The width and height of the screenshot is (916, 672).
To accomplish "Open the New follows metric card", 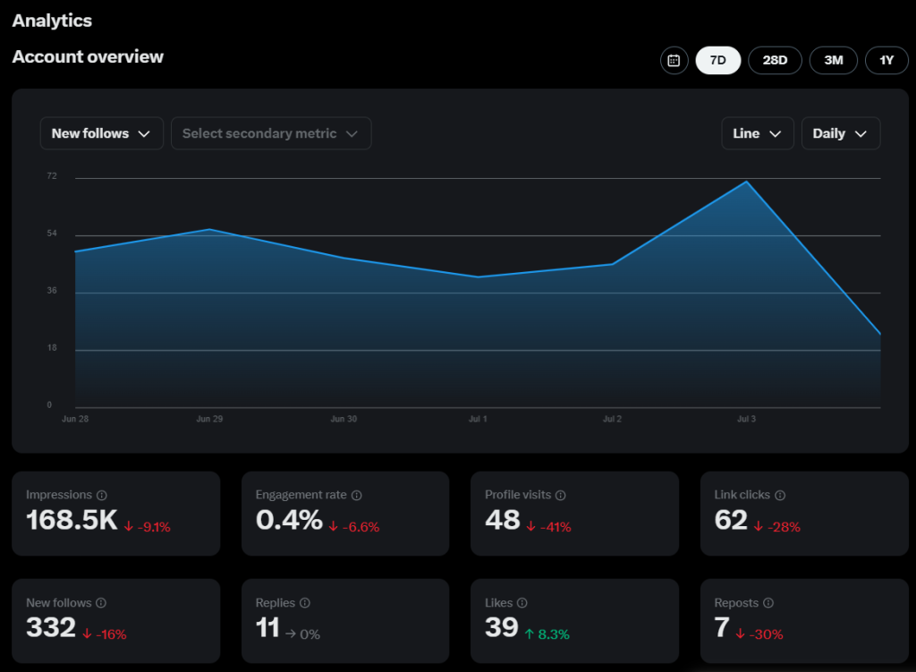I will (115, 621).
